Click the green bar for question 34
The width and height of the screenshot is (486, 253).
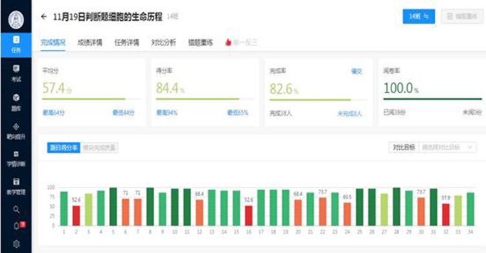click(x=470, y=209)
